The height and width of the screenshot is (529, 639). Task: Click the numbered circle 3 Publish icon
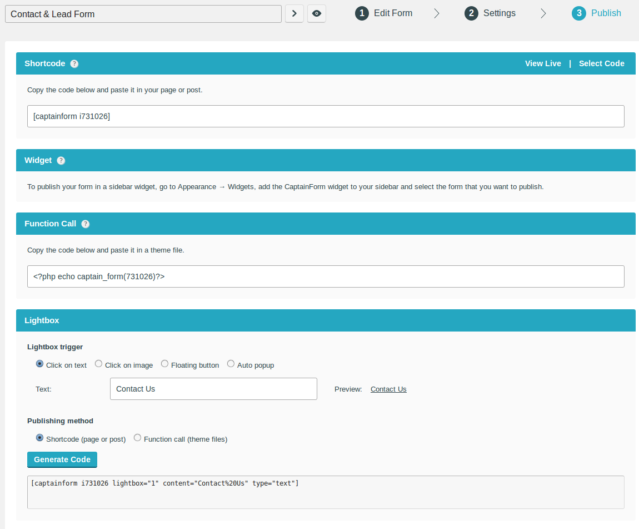point(578,13)
